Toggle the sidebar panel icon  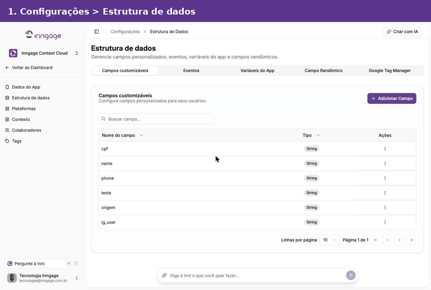(x=96, y=32)
